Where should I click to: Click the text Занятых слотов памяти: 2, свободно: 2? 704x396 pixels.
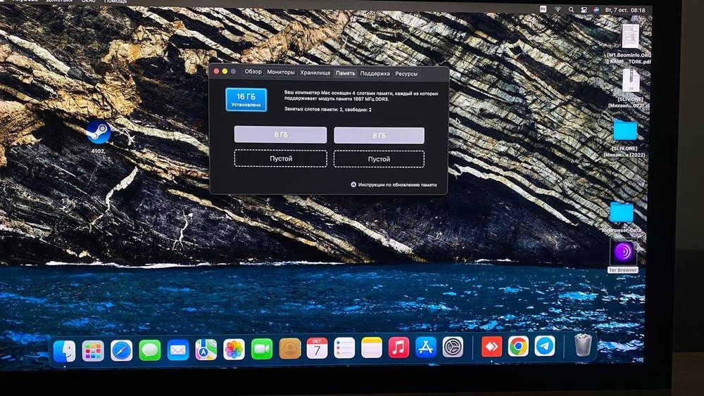point(328,109)
